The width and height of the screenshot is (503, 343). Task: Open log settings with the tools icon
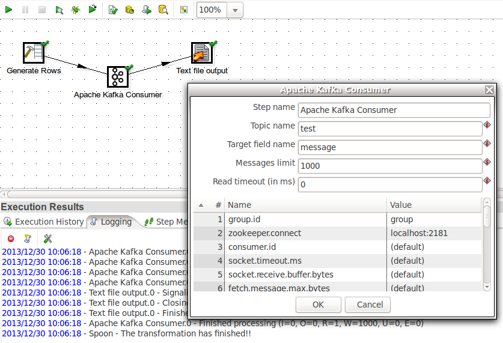47,238
